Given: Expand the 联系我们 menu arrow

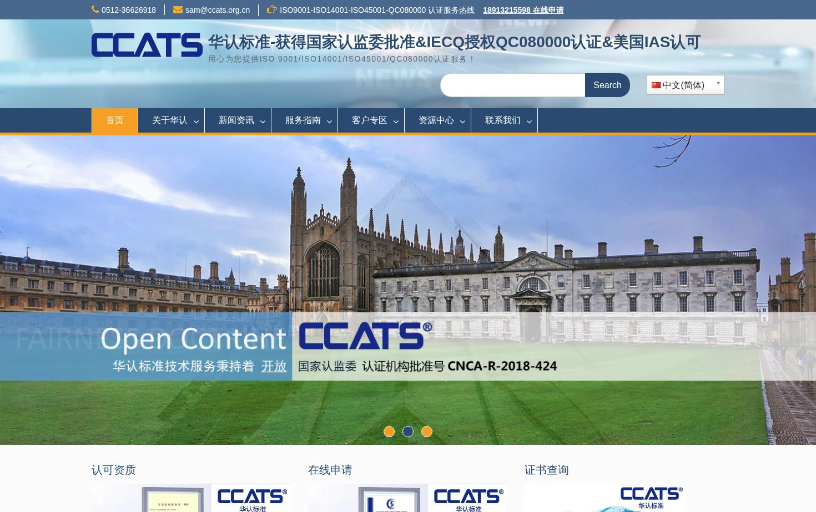Looking at the screenshot, I should (x=529, y=121).
